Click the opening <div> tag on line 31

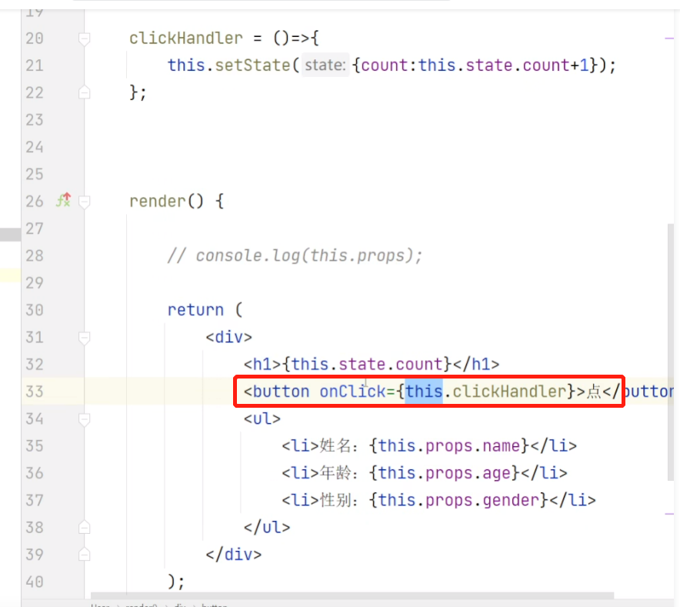tap(229, 337)
